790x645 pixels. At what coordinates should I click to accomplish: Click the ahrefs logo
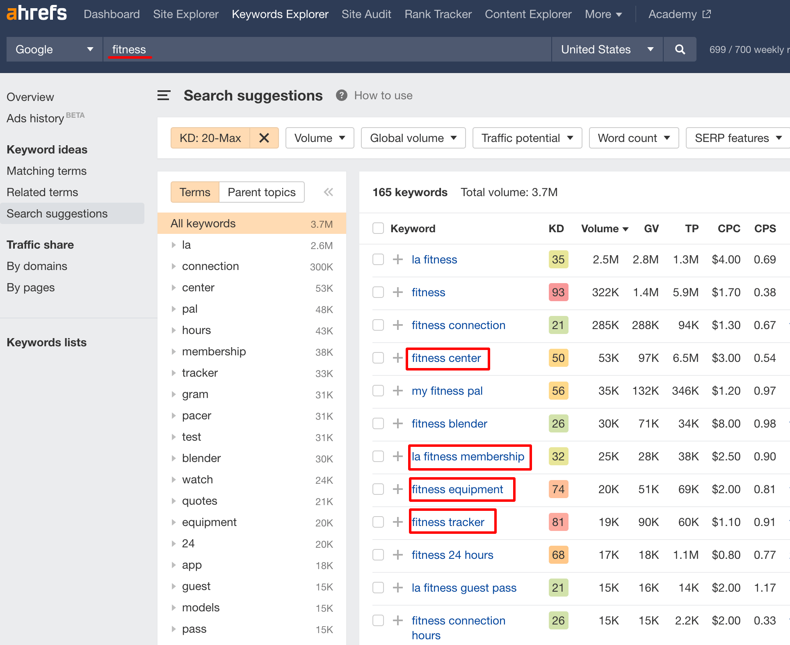click(37, 14)
